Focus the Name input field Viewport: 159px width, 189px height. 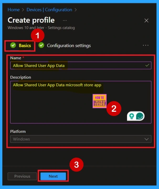(81, 65)
